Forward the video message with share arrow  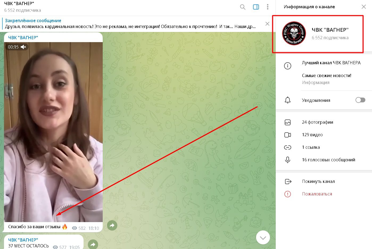click(x=112, y=225)
